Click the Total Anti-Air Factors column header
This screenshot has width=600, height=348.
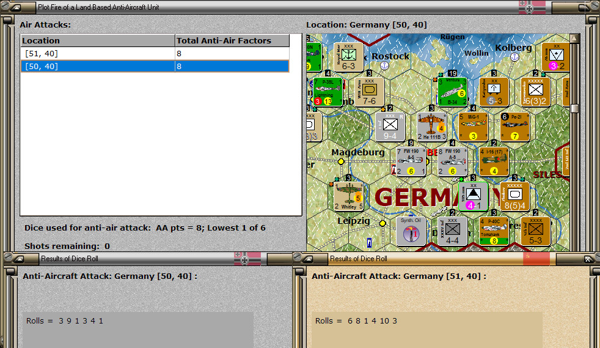click(232, 40)
